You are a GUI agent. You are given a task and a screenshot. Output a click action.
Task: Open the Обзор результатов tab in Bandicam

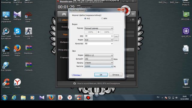tap(63, 50)
